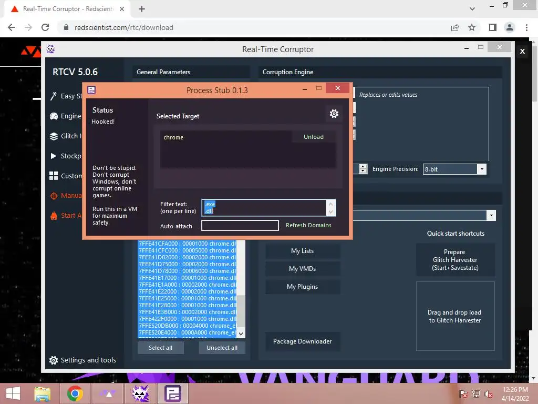Click the Real-Time Corruptor taskbar icon
Image resolution: width=538 pixels, height=404 pixels.
coord(140,393)
